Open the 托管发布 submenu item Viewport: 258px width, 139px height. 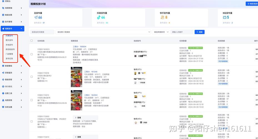click(x=9, y=36)
